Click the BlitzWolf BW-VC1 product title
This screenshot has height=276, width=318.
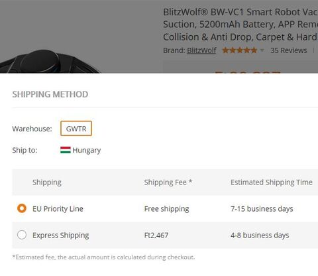pyautogui.click(x=240, y=25)
